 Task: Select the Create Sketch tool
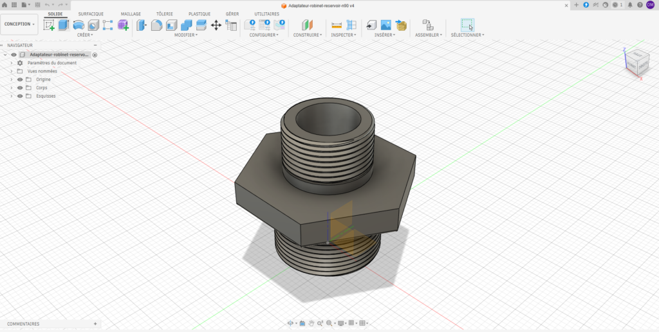(49, 25)
